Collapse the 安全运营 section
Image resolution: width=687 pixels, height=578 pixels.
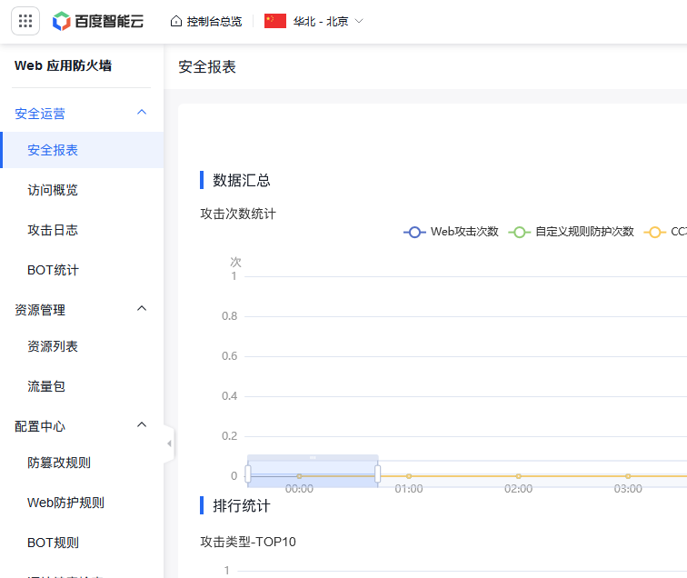pyautogui.click(x=142, y=113)
